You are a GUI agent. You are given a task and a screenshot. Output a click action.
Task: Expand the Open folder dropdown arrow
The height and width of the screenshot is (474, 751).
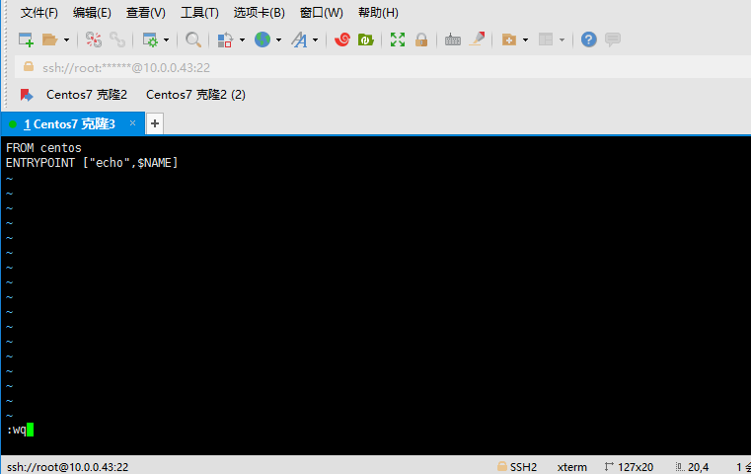point(66,39)
